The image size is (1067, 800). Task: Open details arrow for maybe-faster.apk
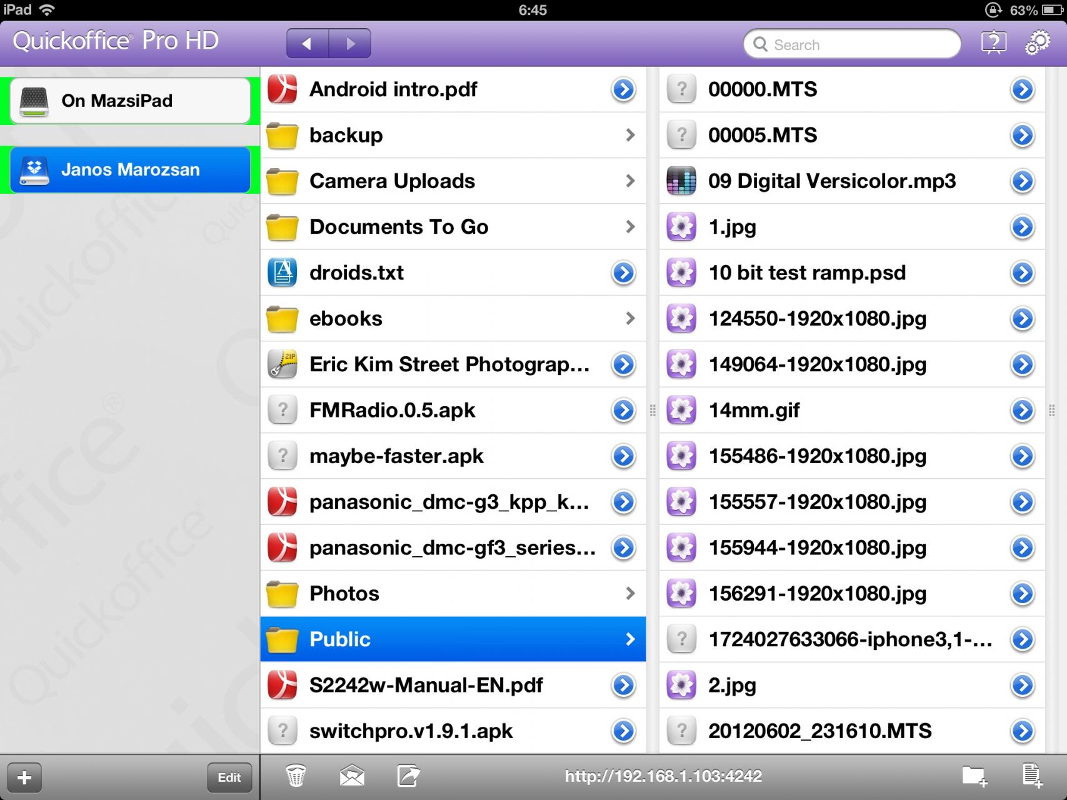pos(623,456)
